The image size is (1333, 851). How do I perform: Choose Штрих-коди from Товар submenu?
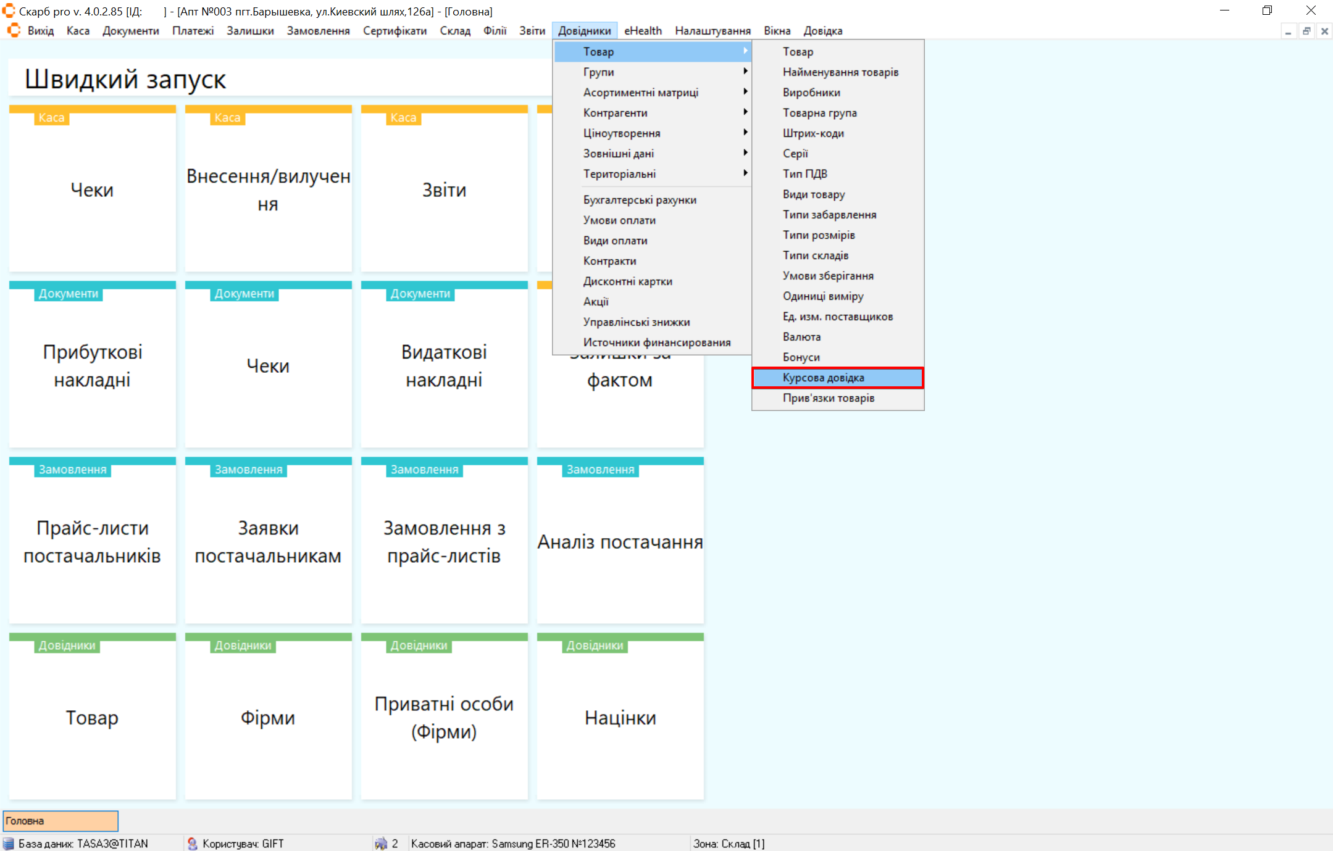click(x=813, y=133)
